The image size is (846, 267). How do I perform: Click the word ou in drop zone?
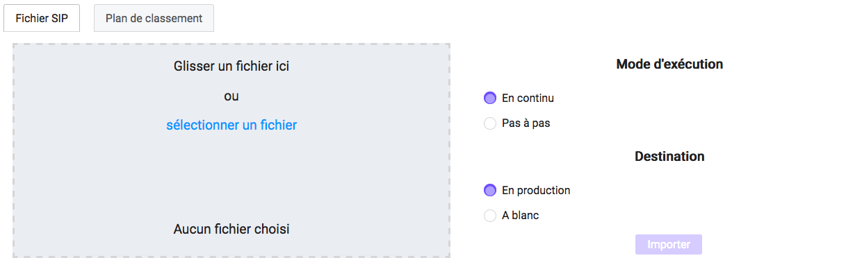(231, 96)
